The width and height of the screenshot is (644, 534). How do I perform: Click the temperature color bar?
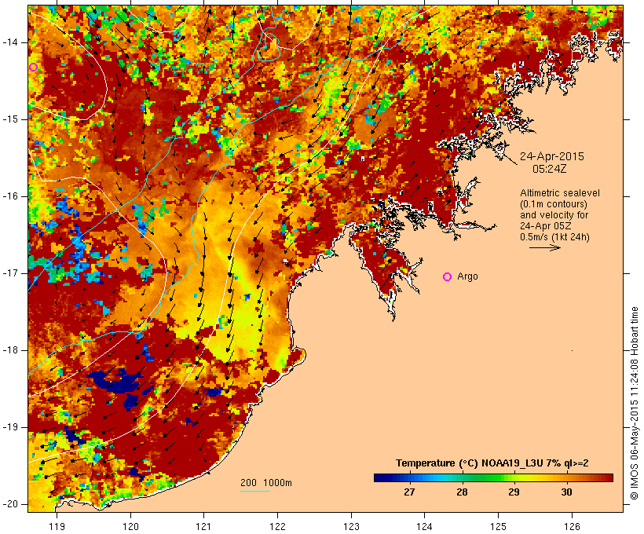(493, 477)
